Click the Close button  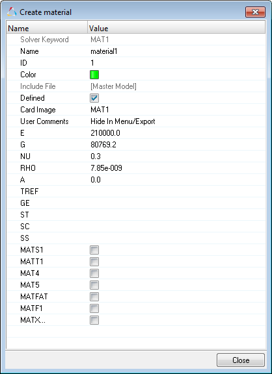click(241, 360)
